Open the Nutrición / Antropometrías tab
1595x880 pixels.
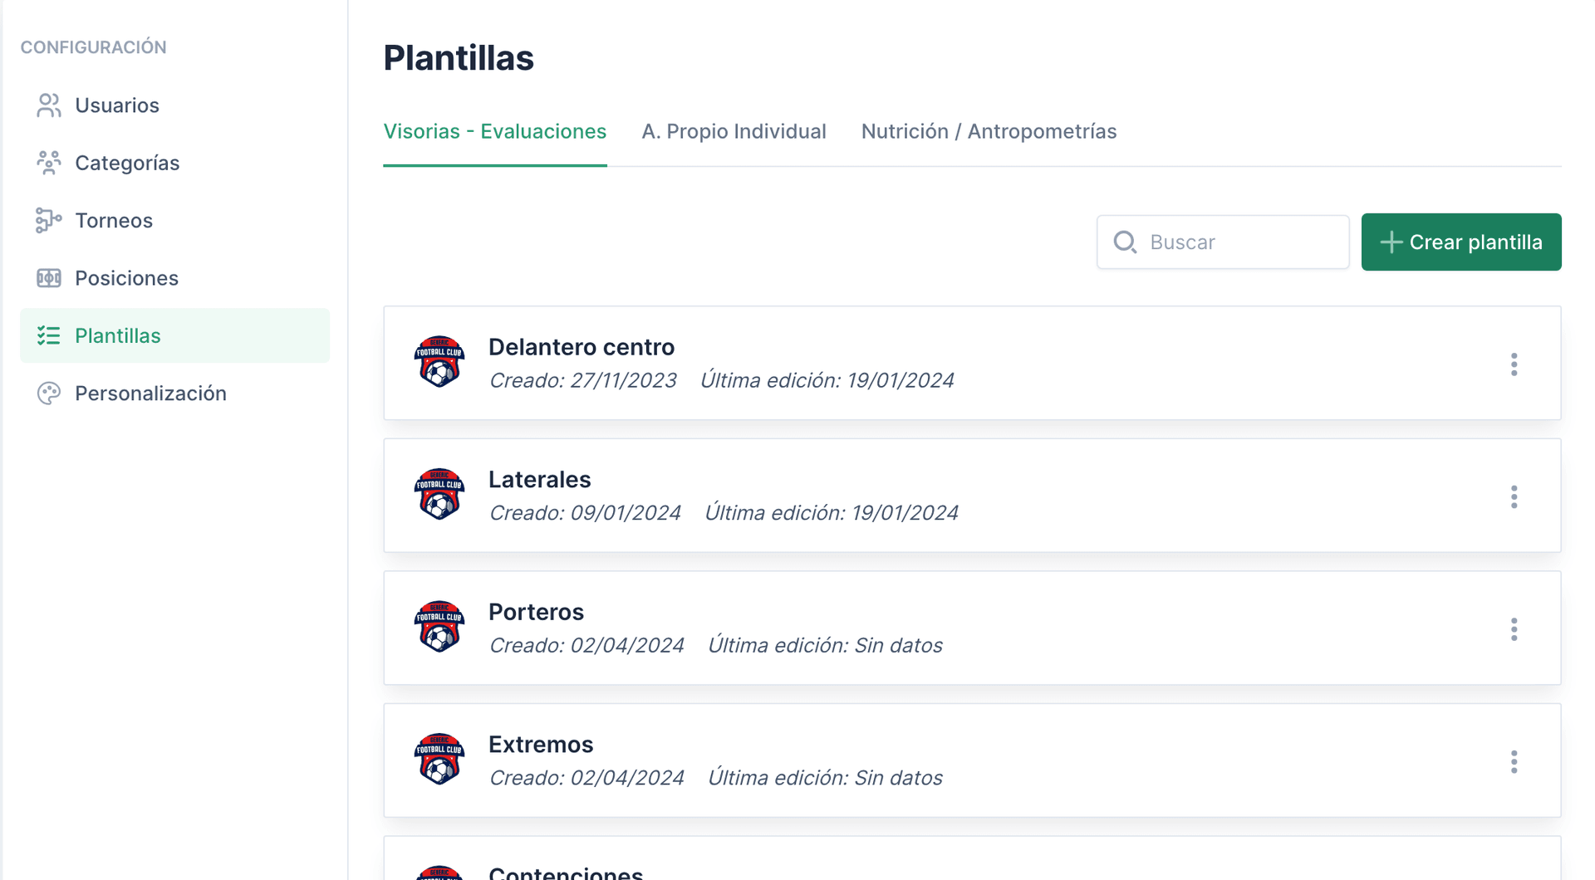(989, 131)
